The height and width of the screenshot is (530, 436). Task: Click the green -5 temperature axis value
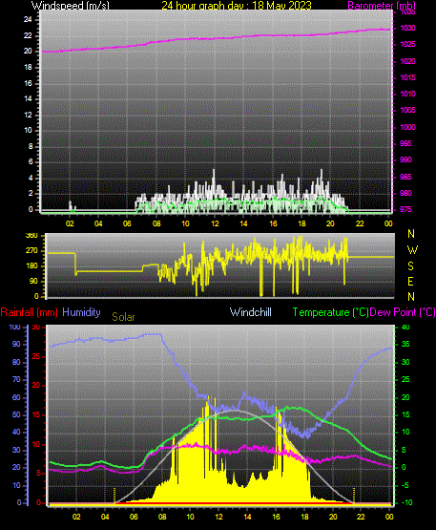coord(405,486)
